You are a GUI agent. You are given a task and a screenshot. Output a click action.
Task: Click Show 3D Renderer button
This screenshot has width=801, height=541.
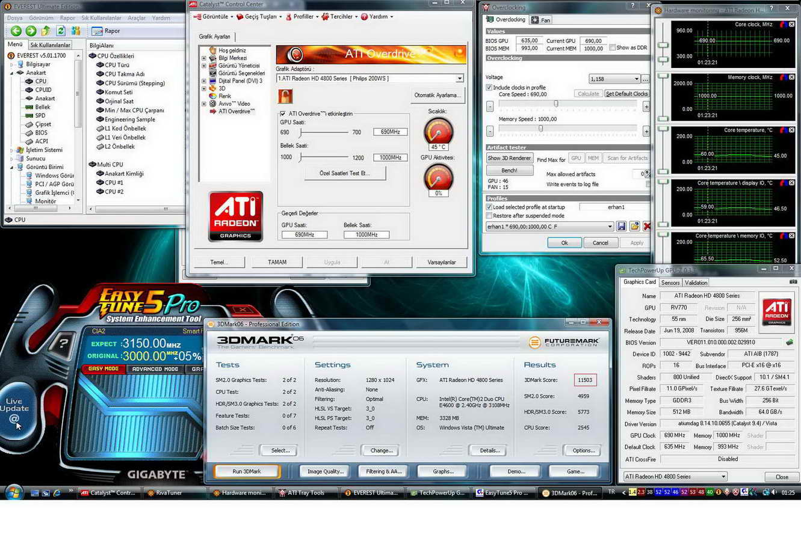click(509, 158)
